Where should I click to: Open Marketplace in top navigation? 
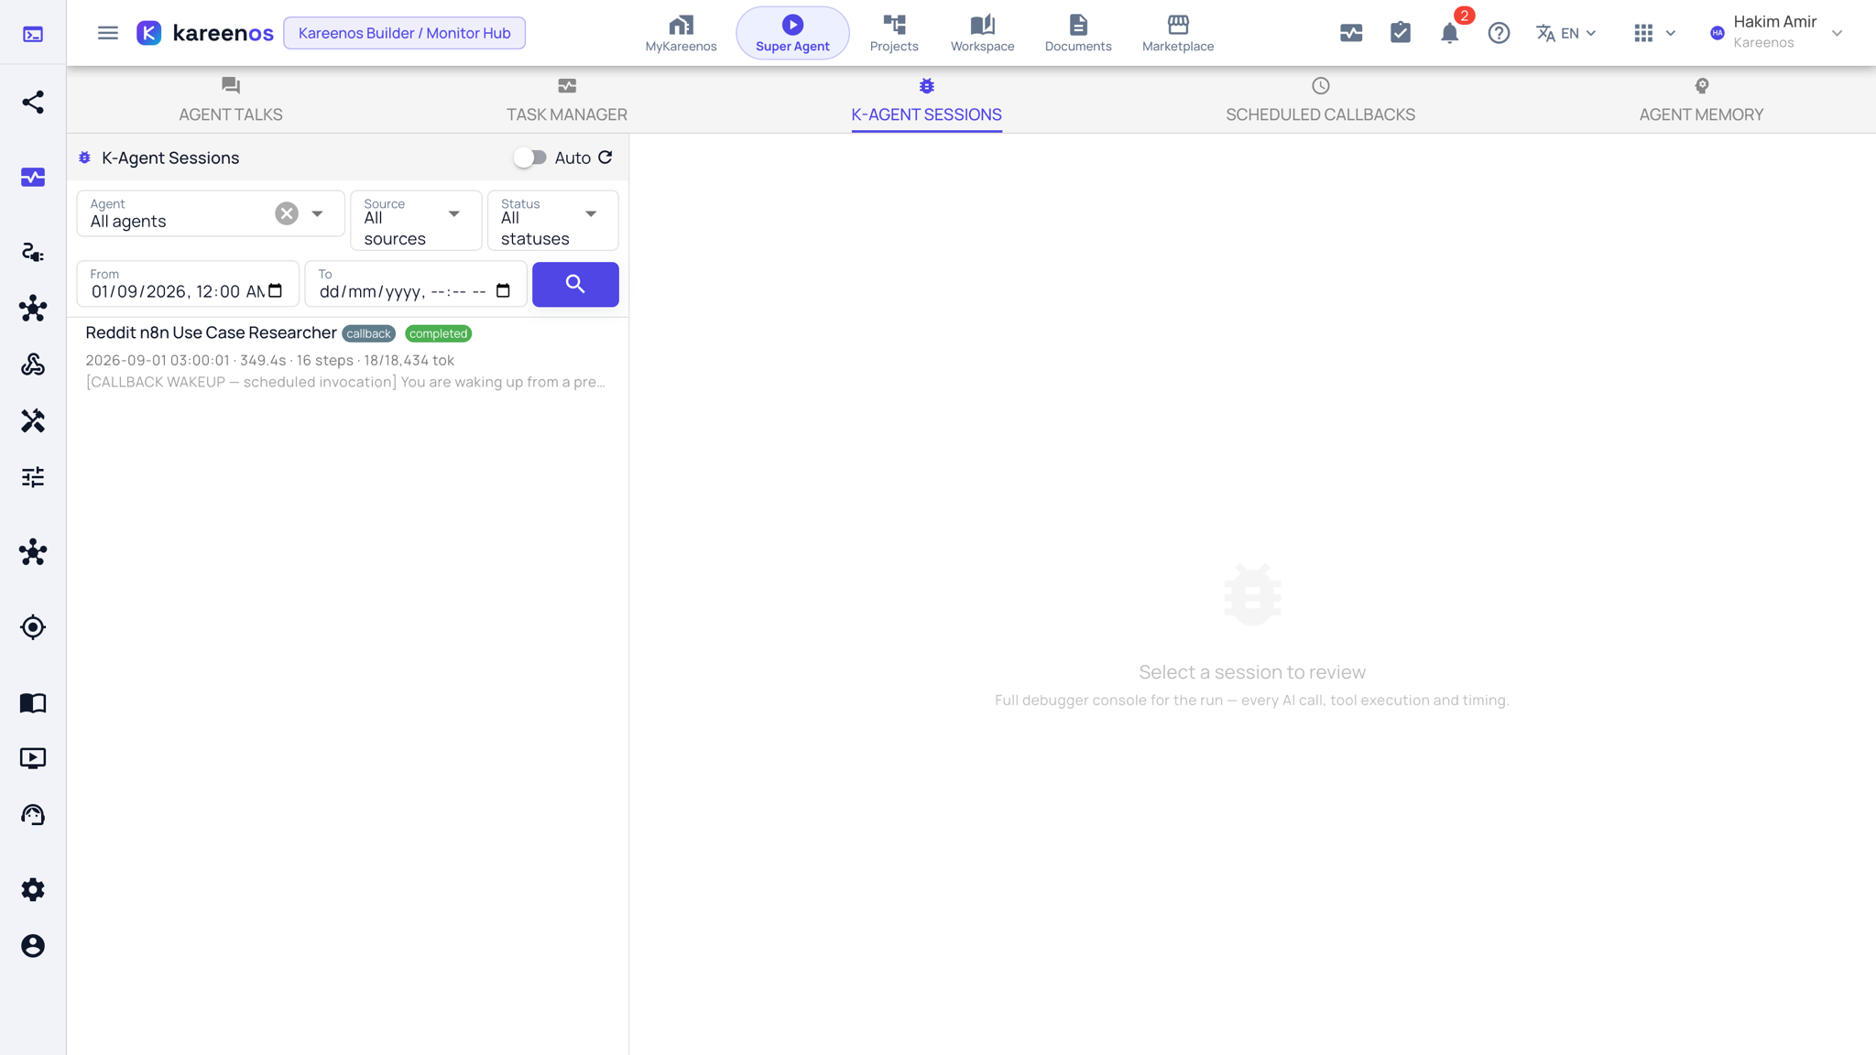(1178, 33)
